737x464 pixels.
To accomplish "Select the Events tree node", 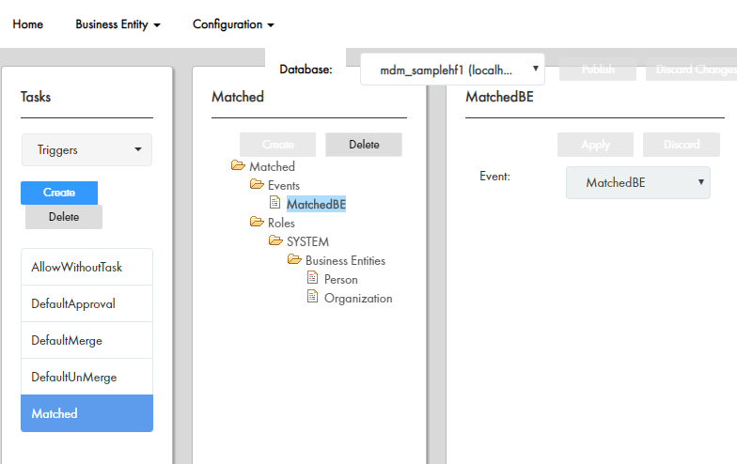I will point(284,185).
